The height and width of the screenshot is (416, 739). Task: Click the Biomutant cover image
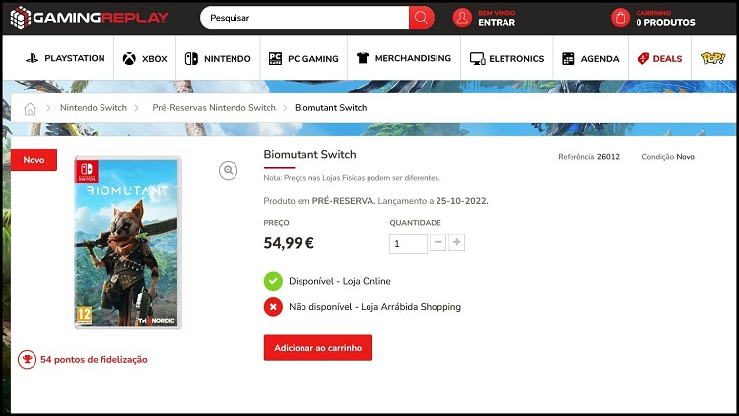coord(126,242)
